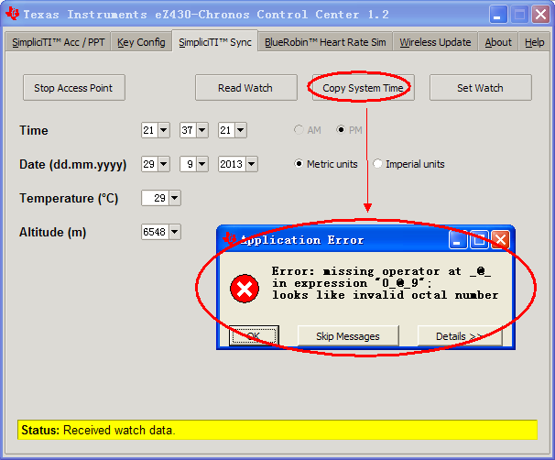Screen dimensions: 555x460
Task: Click the hours value field 21
Action: [x=149, y=130]
